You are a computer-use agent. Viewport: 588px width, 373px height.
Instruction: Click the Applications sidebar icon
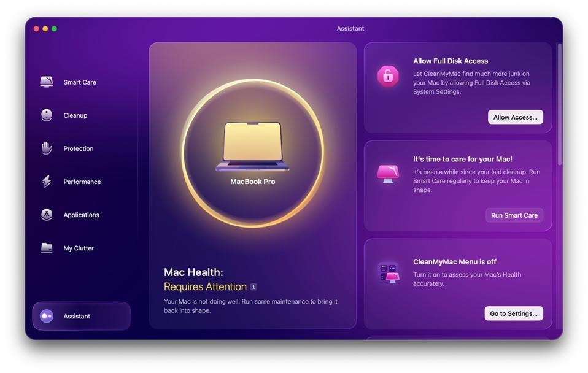47,215
